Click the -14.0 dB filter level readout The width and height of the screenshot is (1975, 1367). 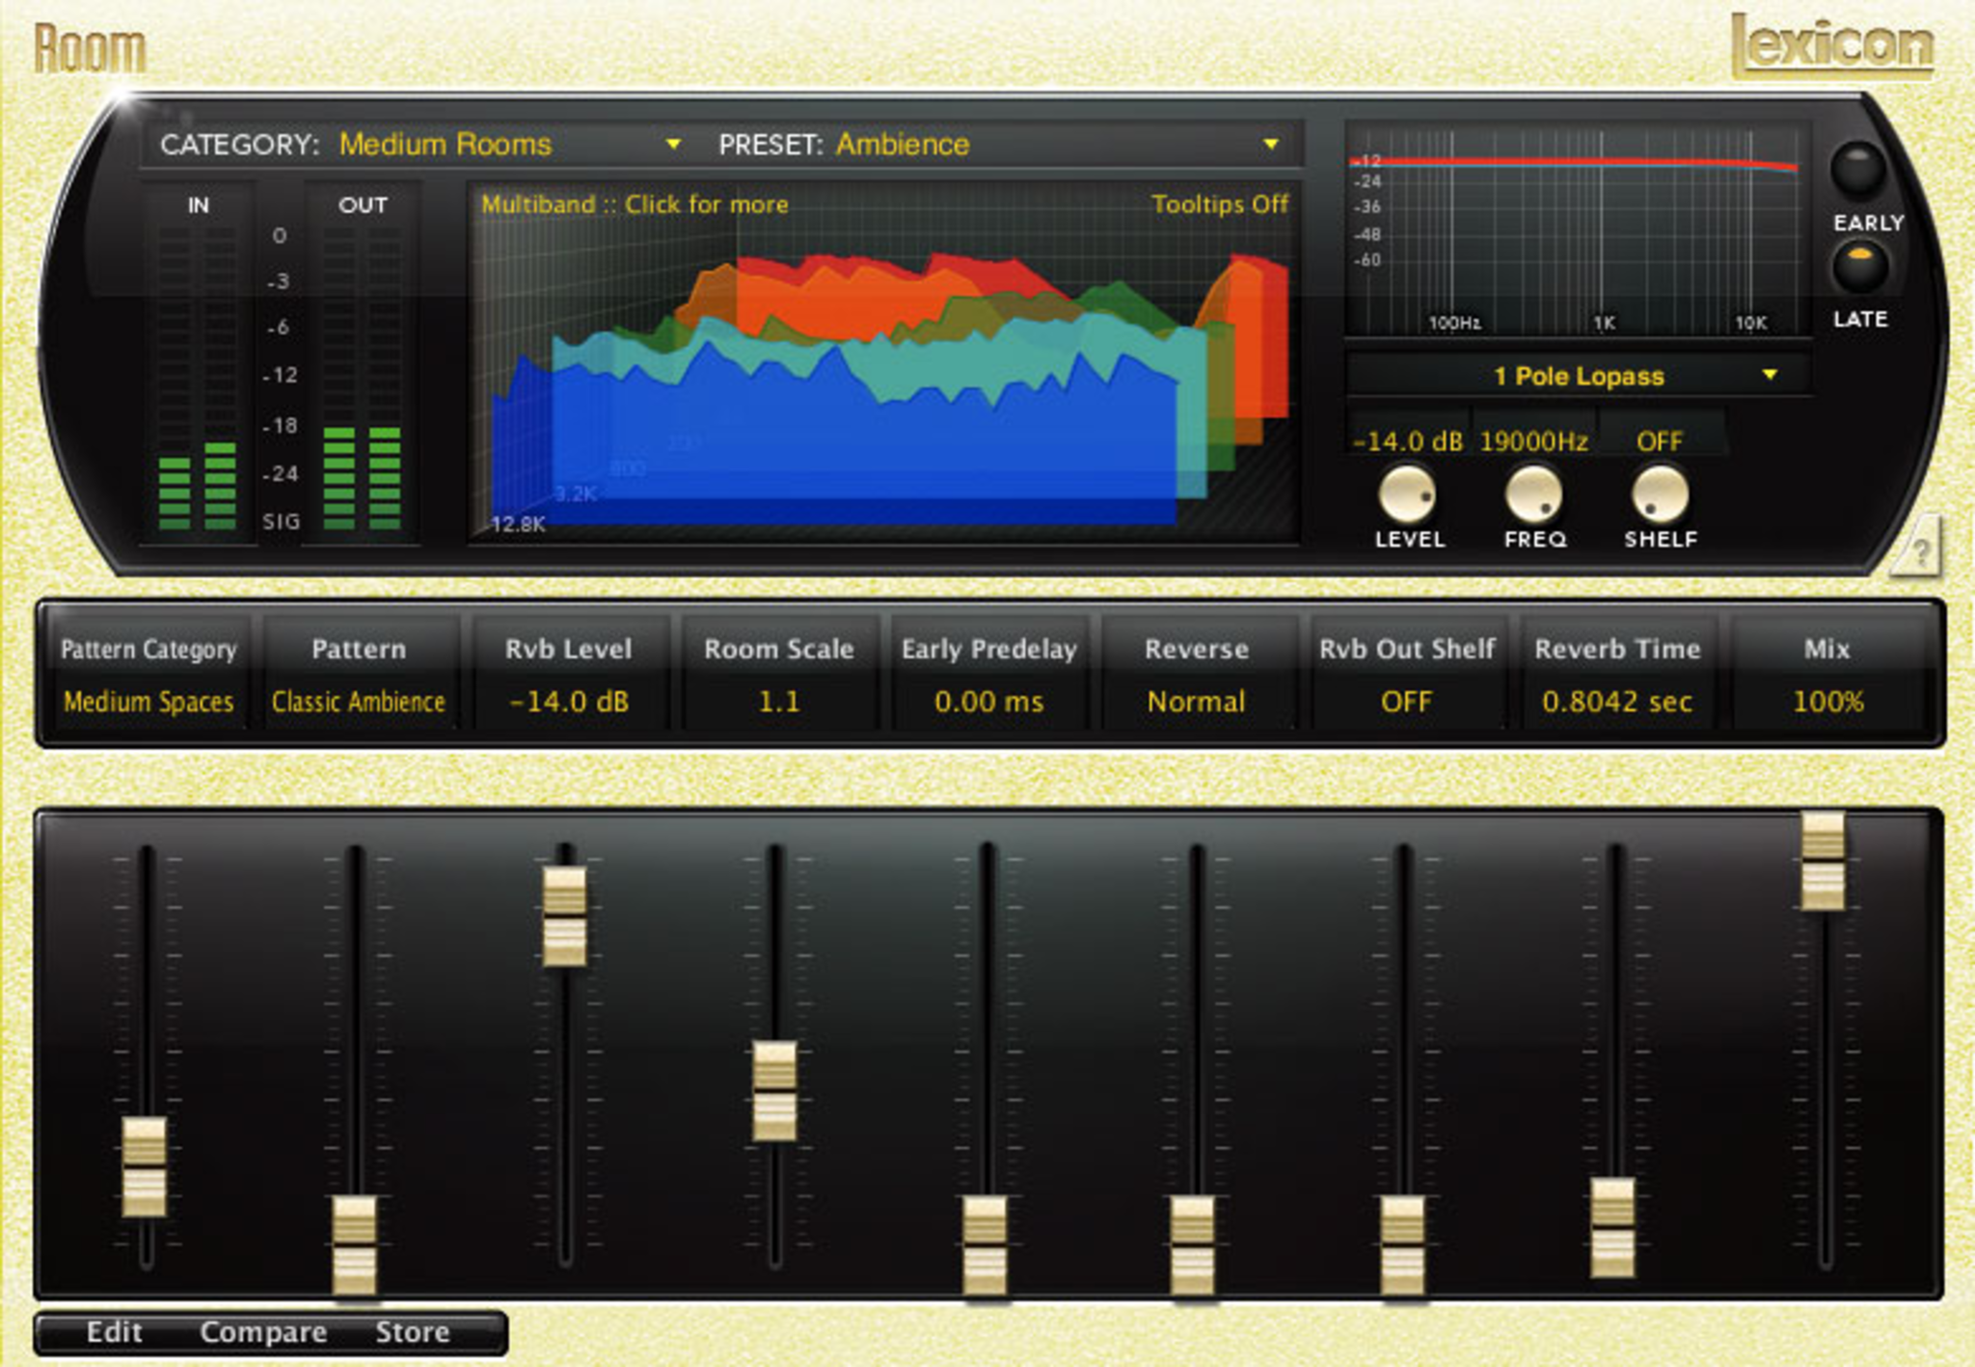tap(1408, 442)
